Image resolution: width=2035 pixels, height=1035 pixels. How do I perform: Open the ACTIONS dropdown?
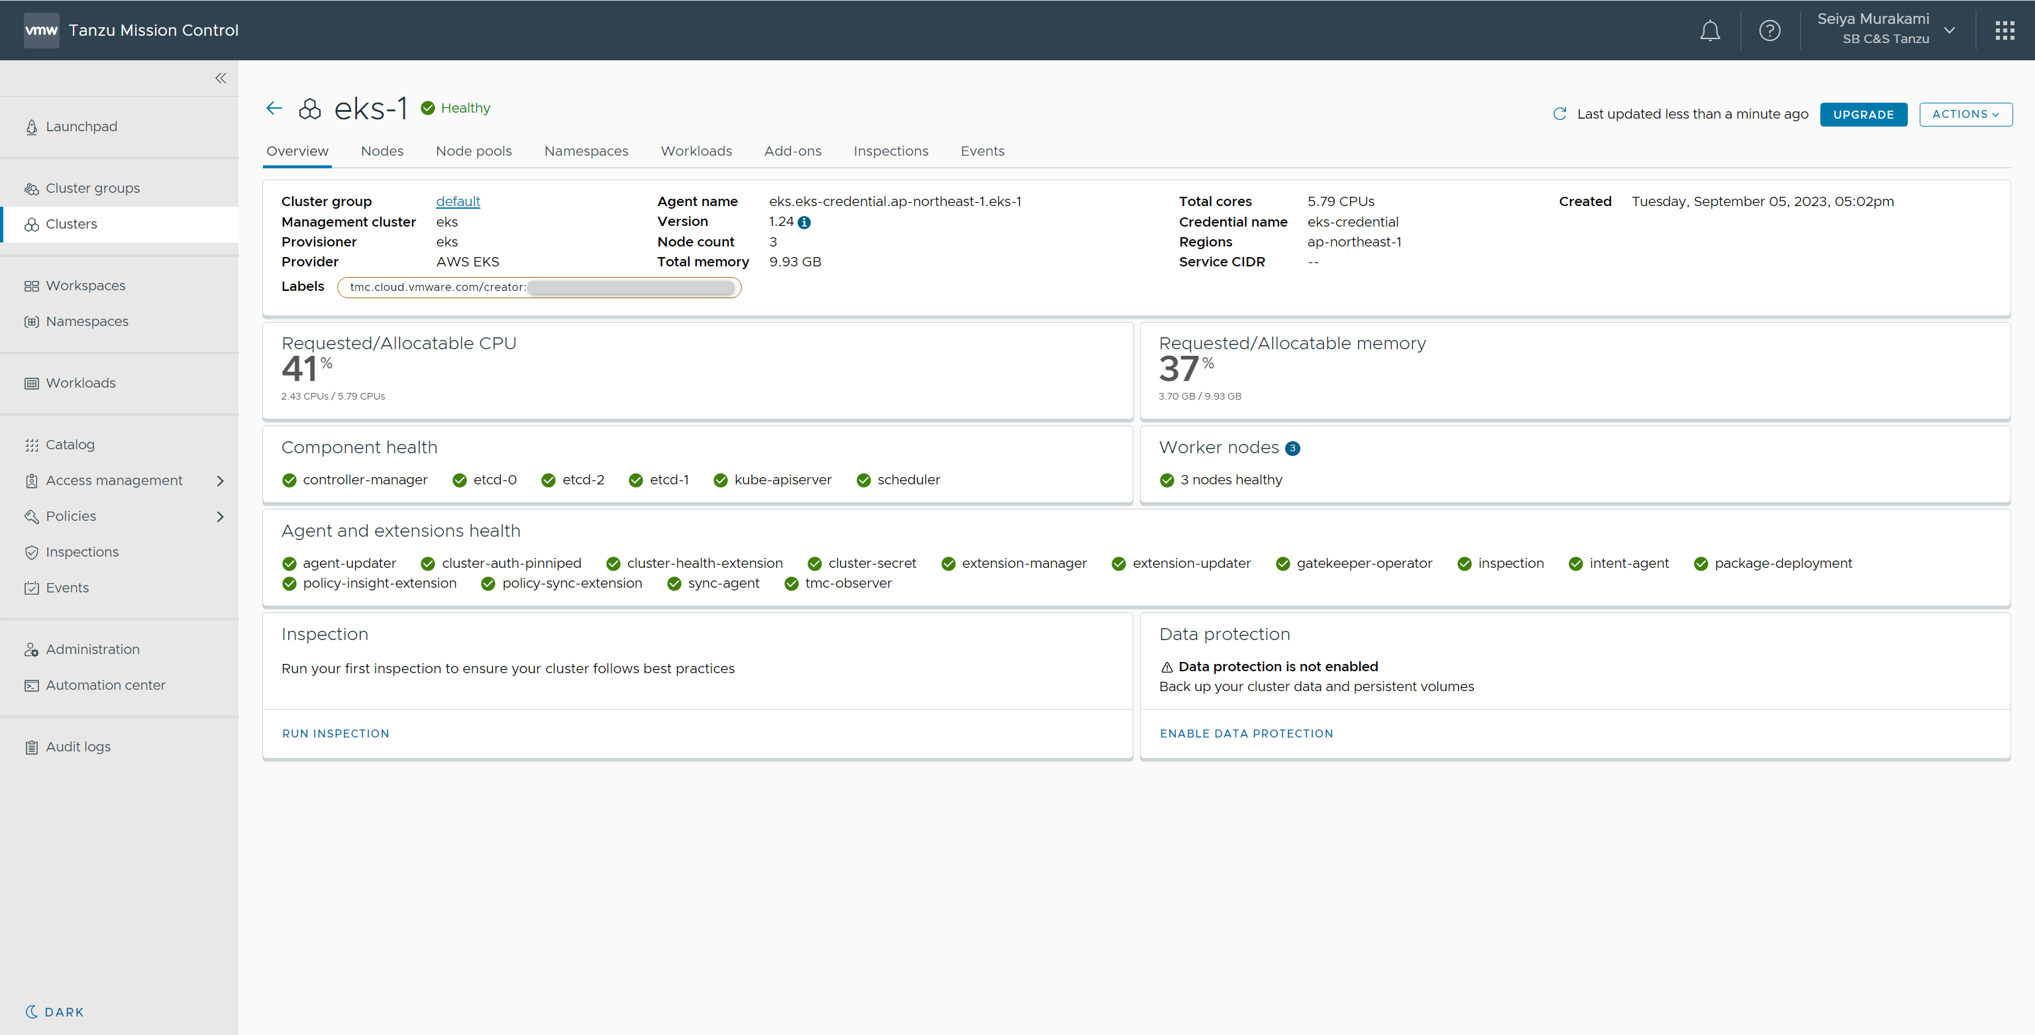[x=1965, y=115]
